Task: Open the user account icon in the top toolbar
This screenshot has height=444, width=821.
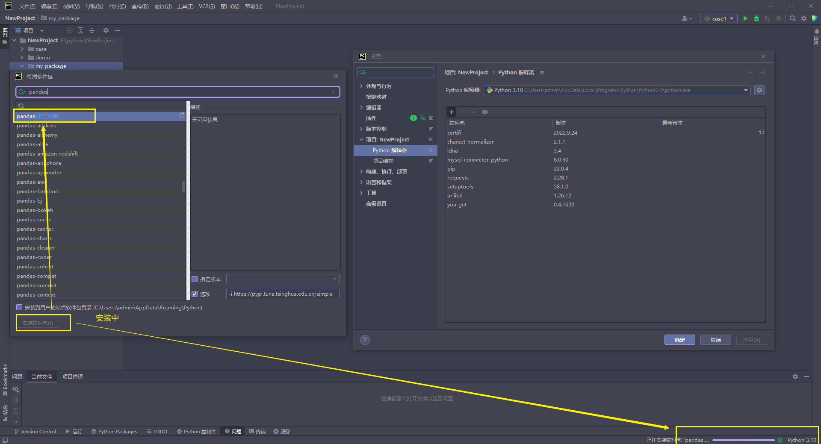Action: point(686,18)
